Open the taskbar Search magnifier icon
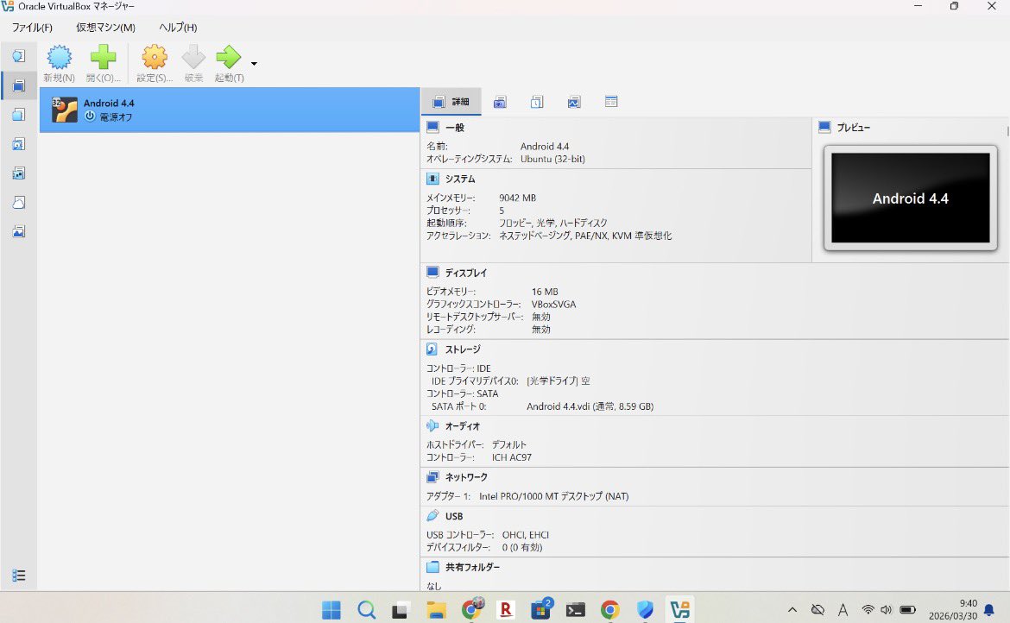The image size is (1010, 623). click(x=366, y=609)
